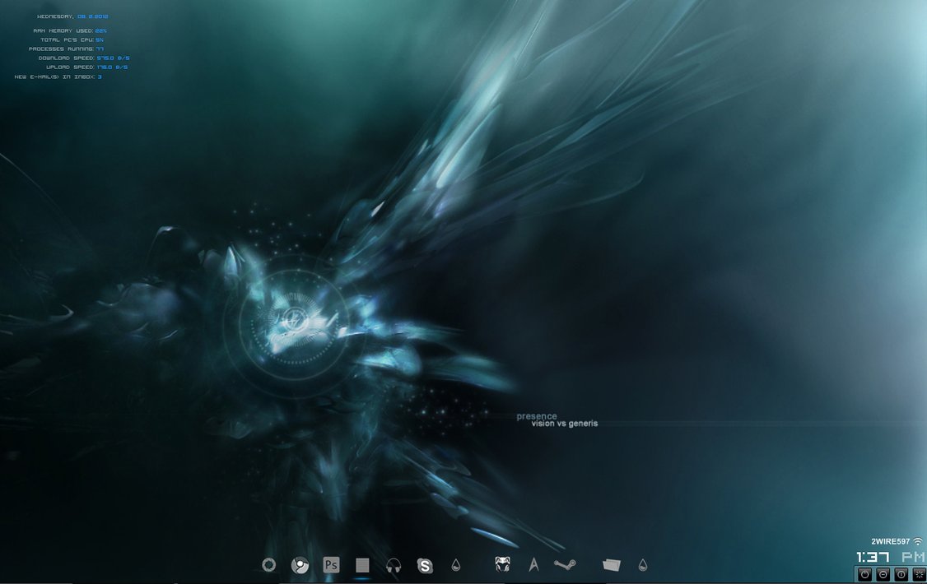Screen dimensions: 927x584
Task: Open the aperture-shaped icon in the dock
Action: click(x=268, y=564)
